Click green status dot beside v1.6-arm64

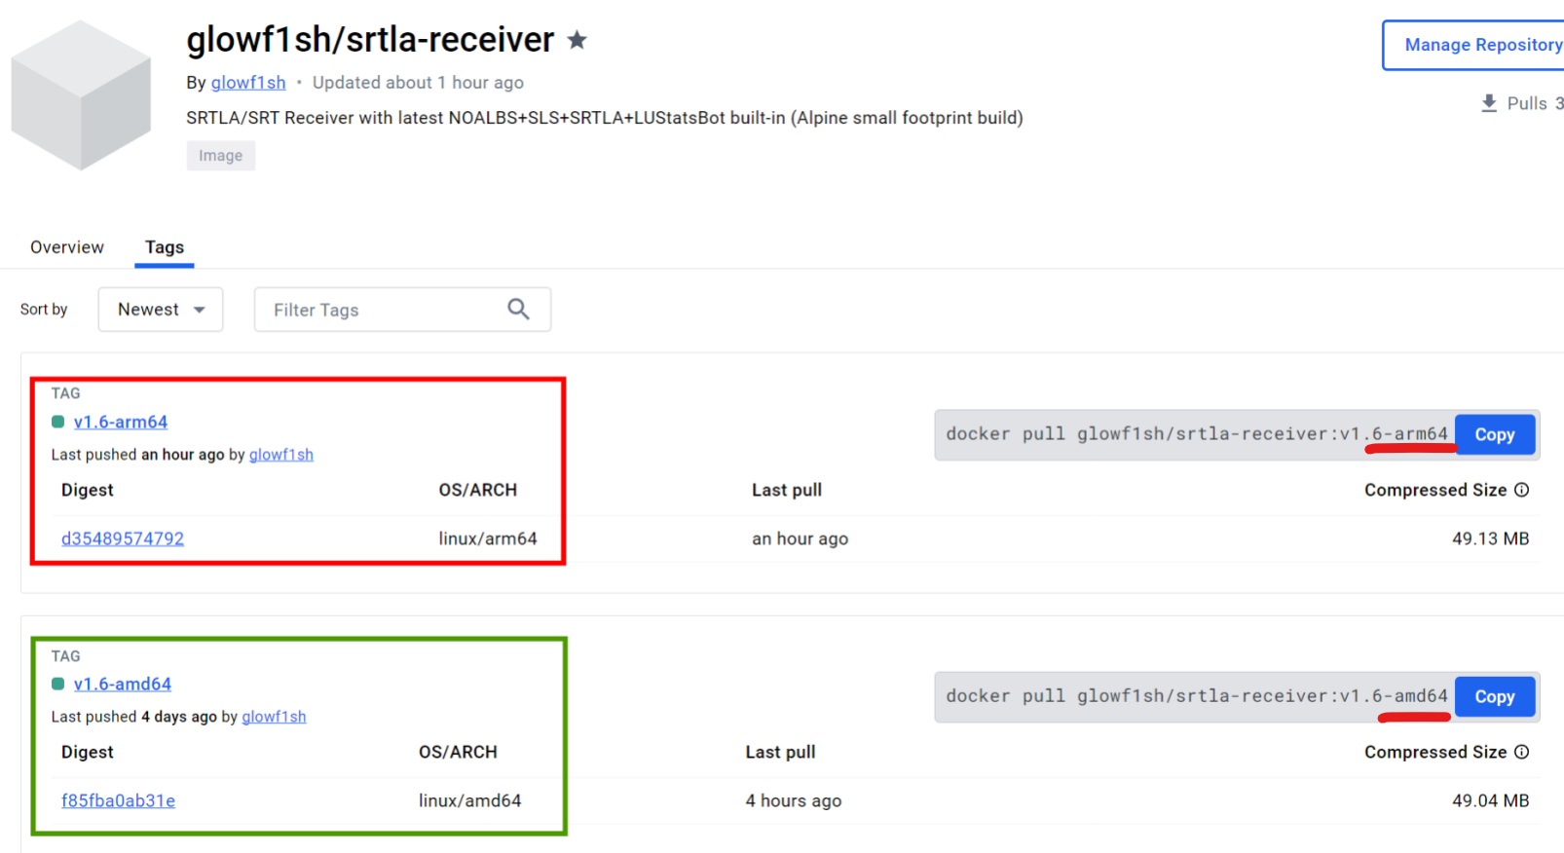pyautogui.click(x=58, y=422)
